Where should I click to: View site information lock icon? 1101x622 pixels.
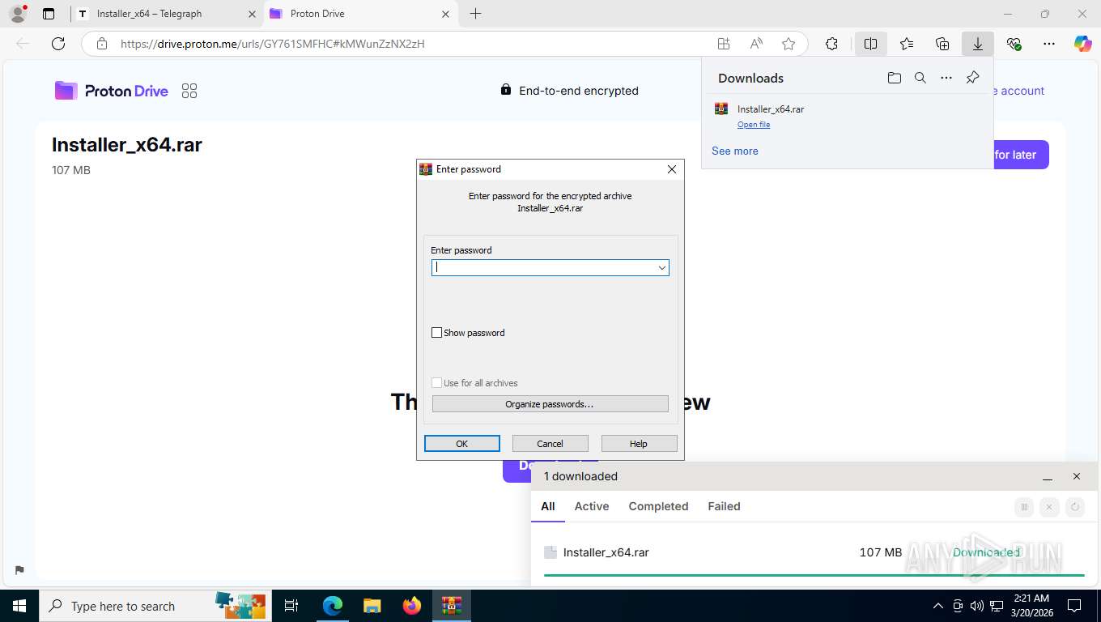pyautogui.click(x=102, y=44)
